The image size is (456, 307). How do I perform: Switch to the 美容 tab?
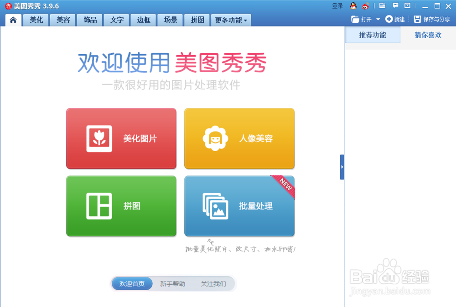[62, 20]
